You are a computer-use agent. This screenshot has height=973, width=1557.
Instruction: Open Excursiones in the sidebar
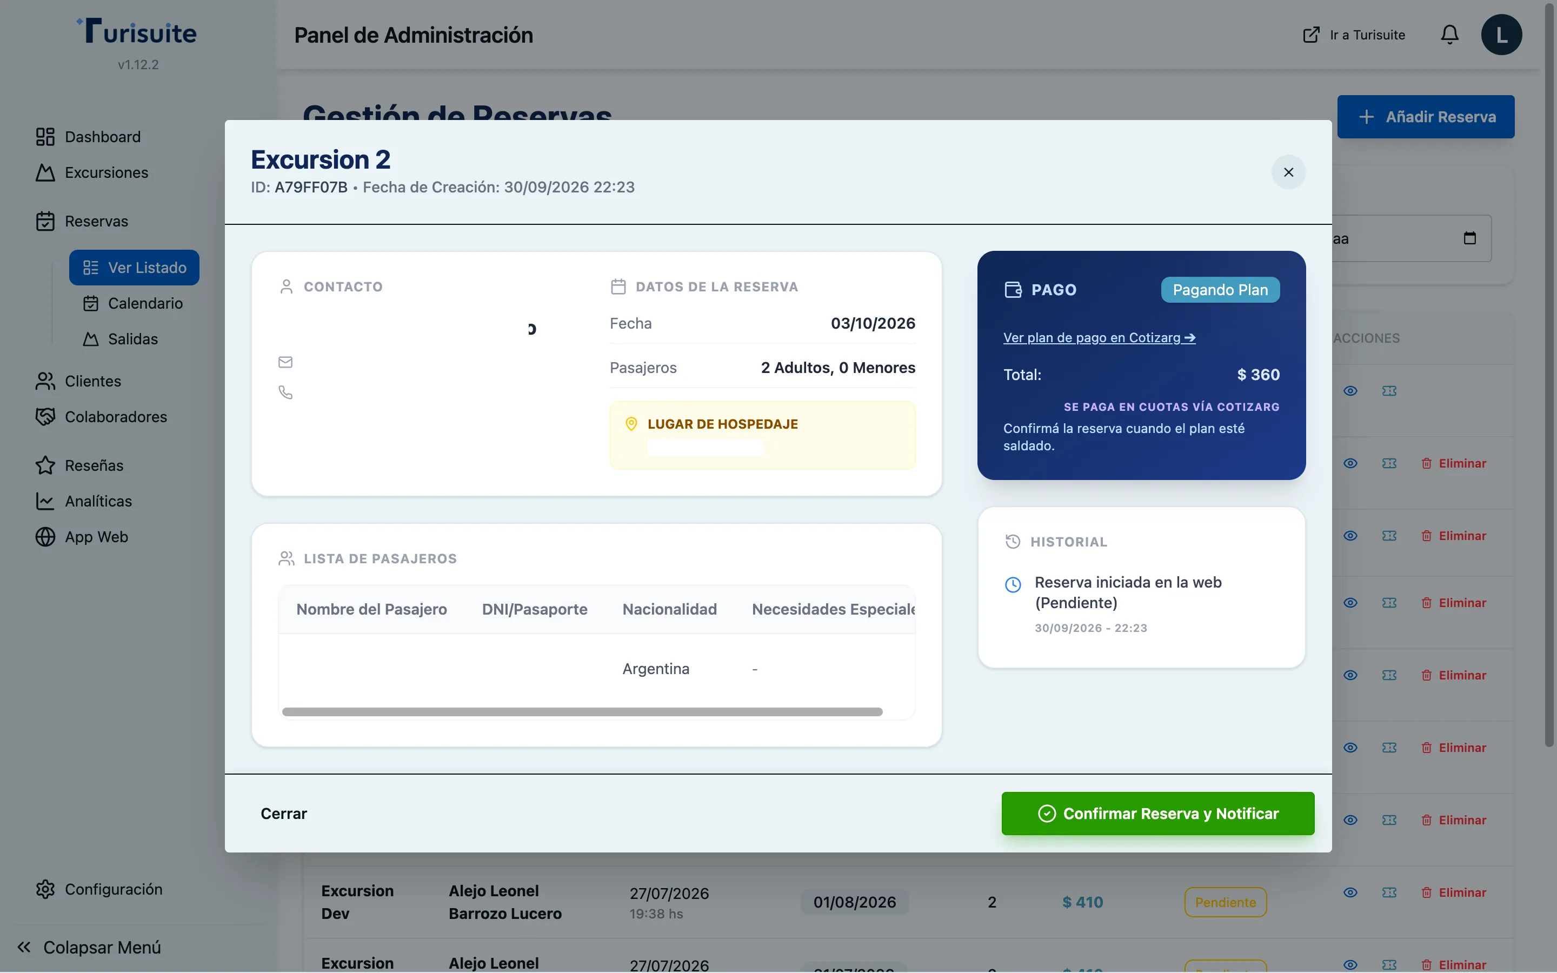92,172
